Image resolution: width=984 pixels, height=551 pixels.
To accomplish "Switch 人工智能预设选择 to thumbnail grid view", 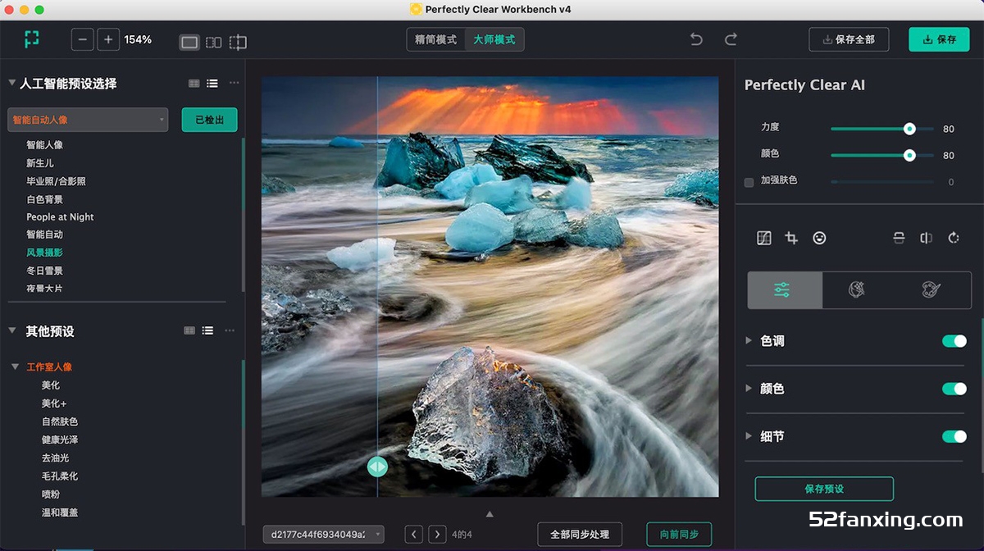I will tap(194, 83).
